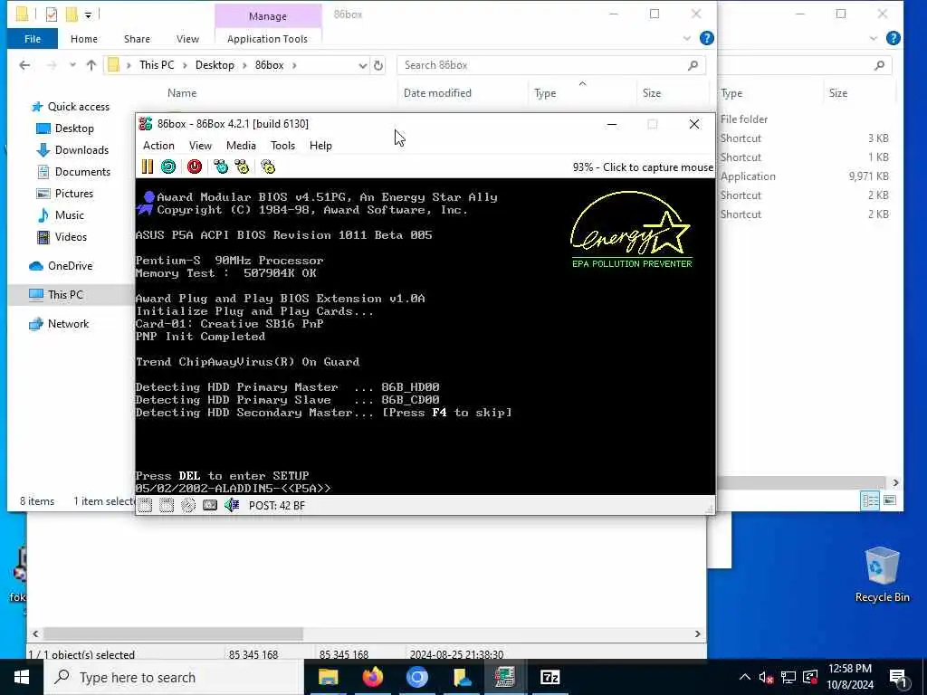Open Application Tools ribbon tab
927x695 pixels.
tap(267, 39)
